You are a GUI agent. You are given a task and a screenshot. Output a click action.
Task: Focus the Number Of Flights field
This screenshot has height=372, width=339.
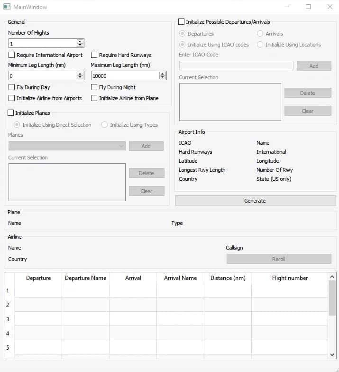[43, 44]
